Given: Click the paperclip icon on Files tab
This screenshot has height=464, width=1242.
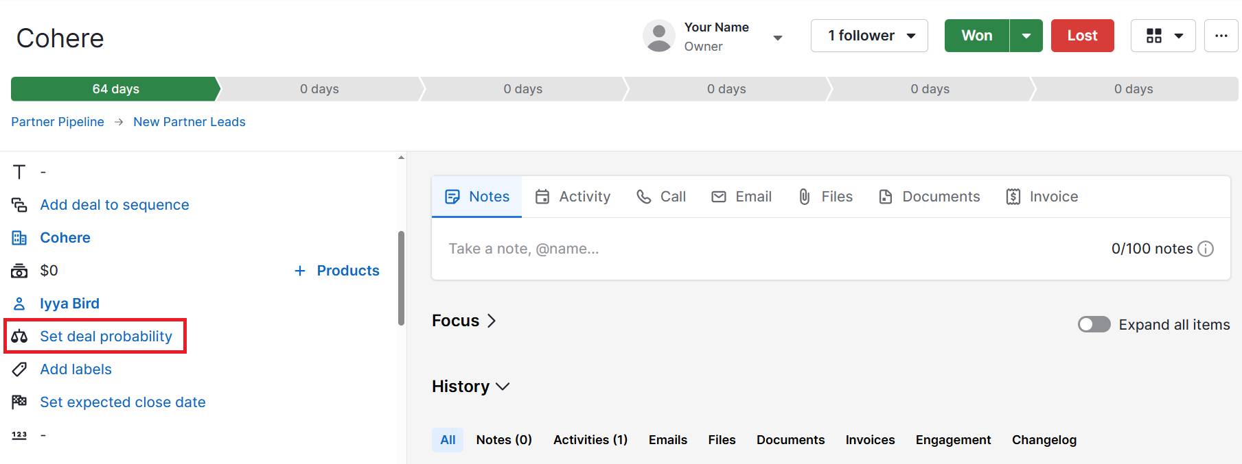Looking at the screenshot, I should coord(805,197).
